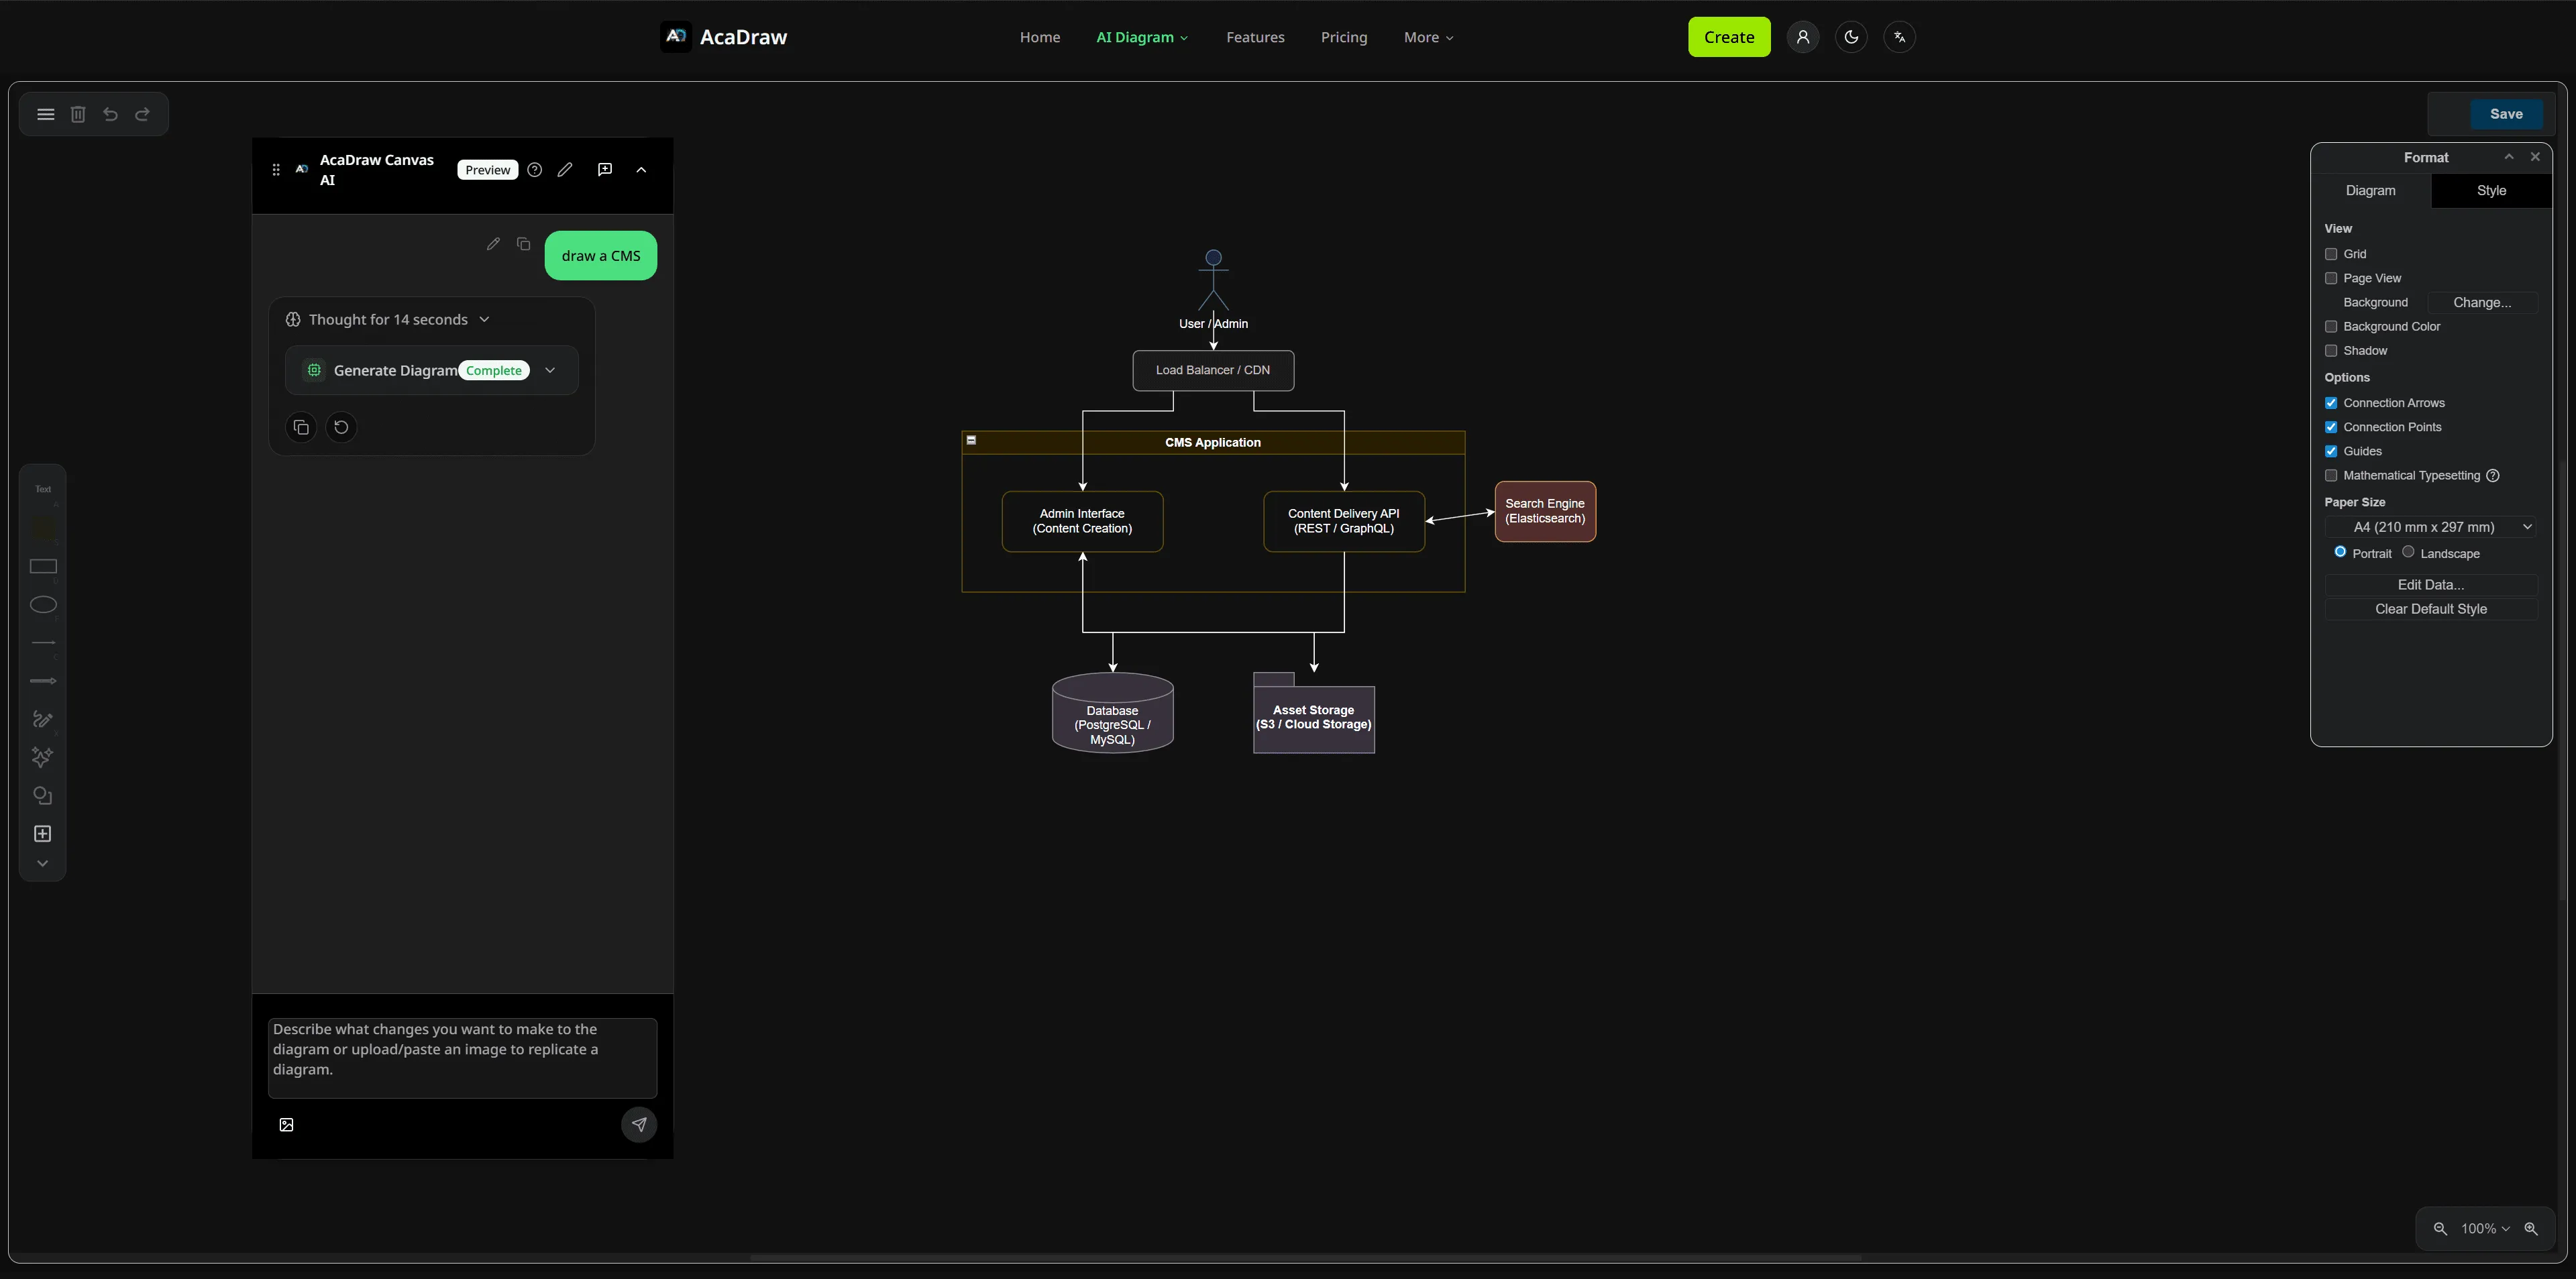Select the block arrow connector tool
The width and height of the screenshot is (2576, 1279).
43,681
